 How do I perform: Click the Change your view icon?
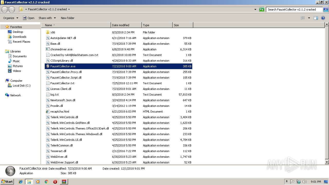tap(303, 18)
